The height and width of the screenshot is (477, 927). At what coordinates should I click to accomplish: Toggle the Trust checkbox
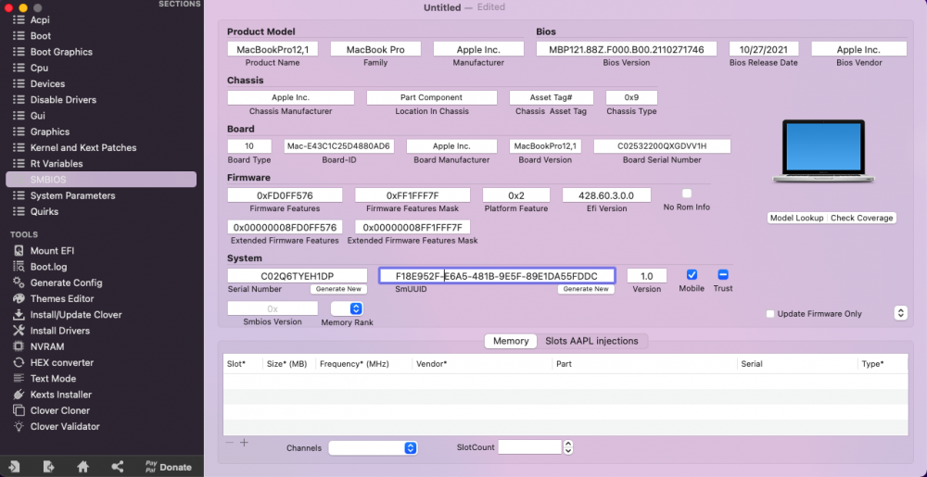tap(722, 274)
